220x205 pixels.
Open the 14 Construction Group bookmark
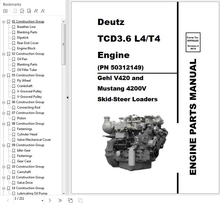[28, 188]
